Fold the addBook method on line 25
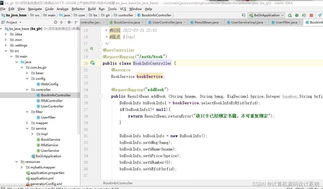The width and height of the screenshot is (323, 189). (100, 96)
